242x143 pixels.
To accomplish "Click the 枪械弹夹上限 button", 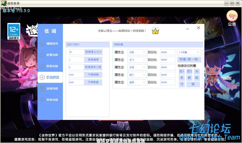I will [x=93, y=67].
